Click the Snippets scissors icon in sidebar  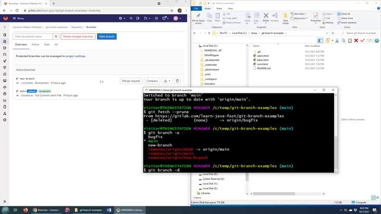tap(5, 114)
